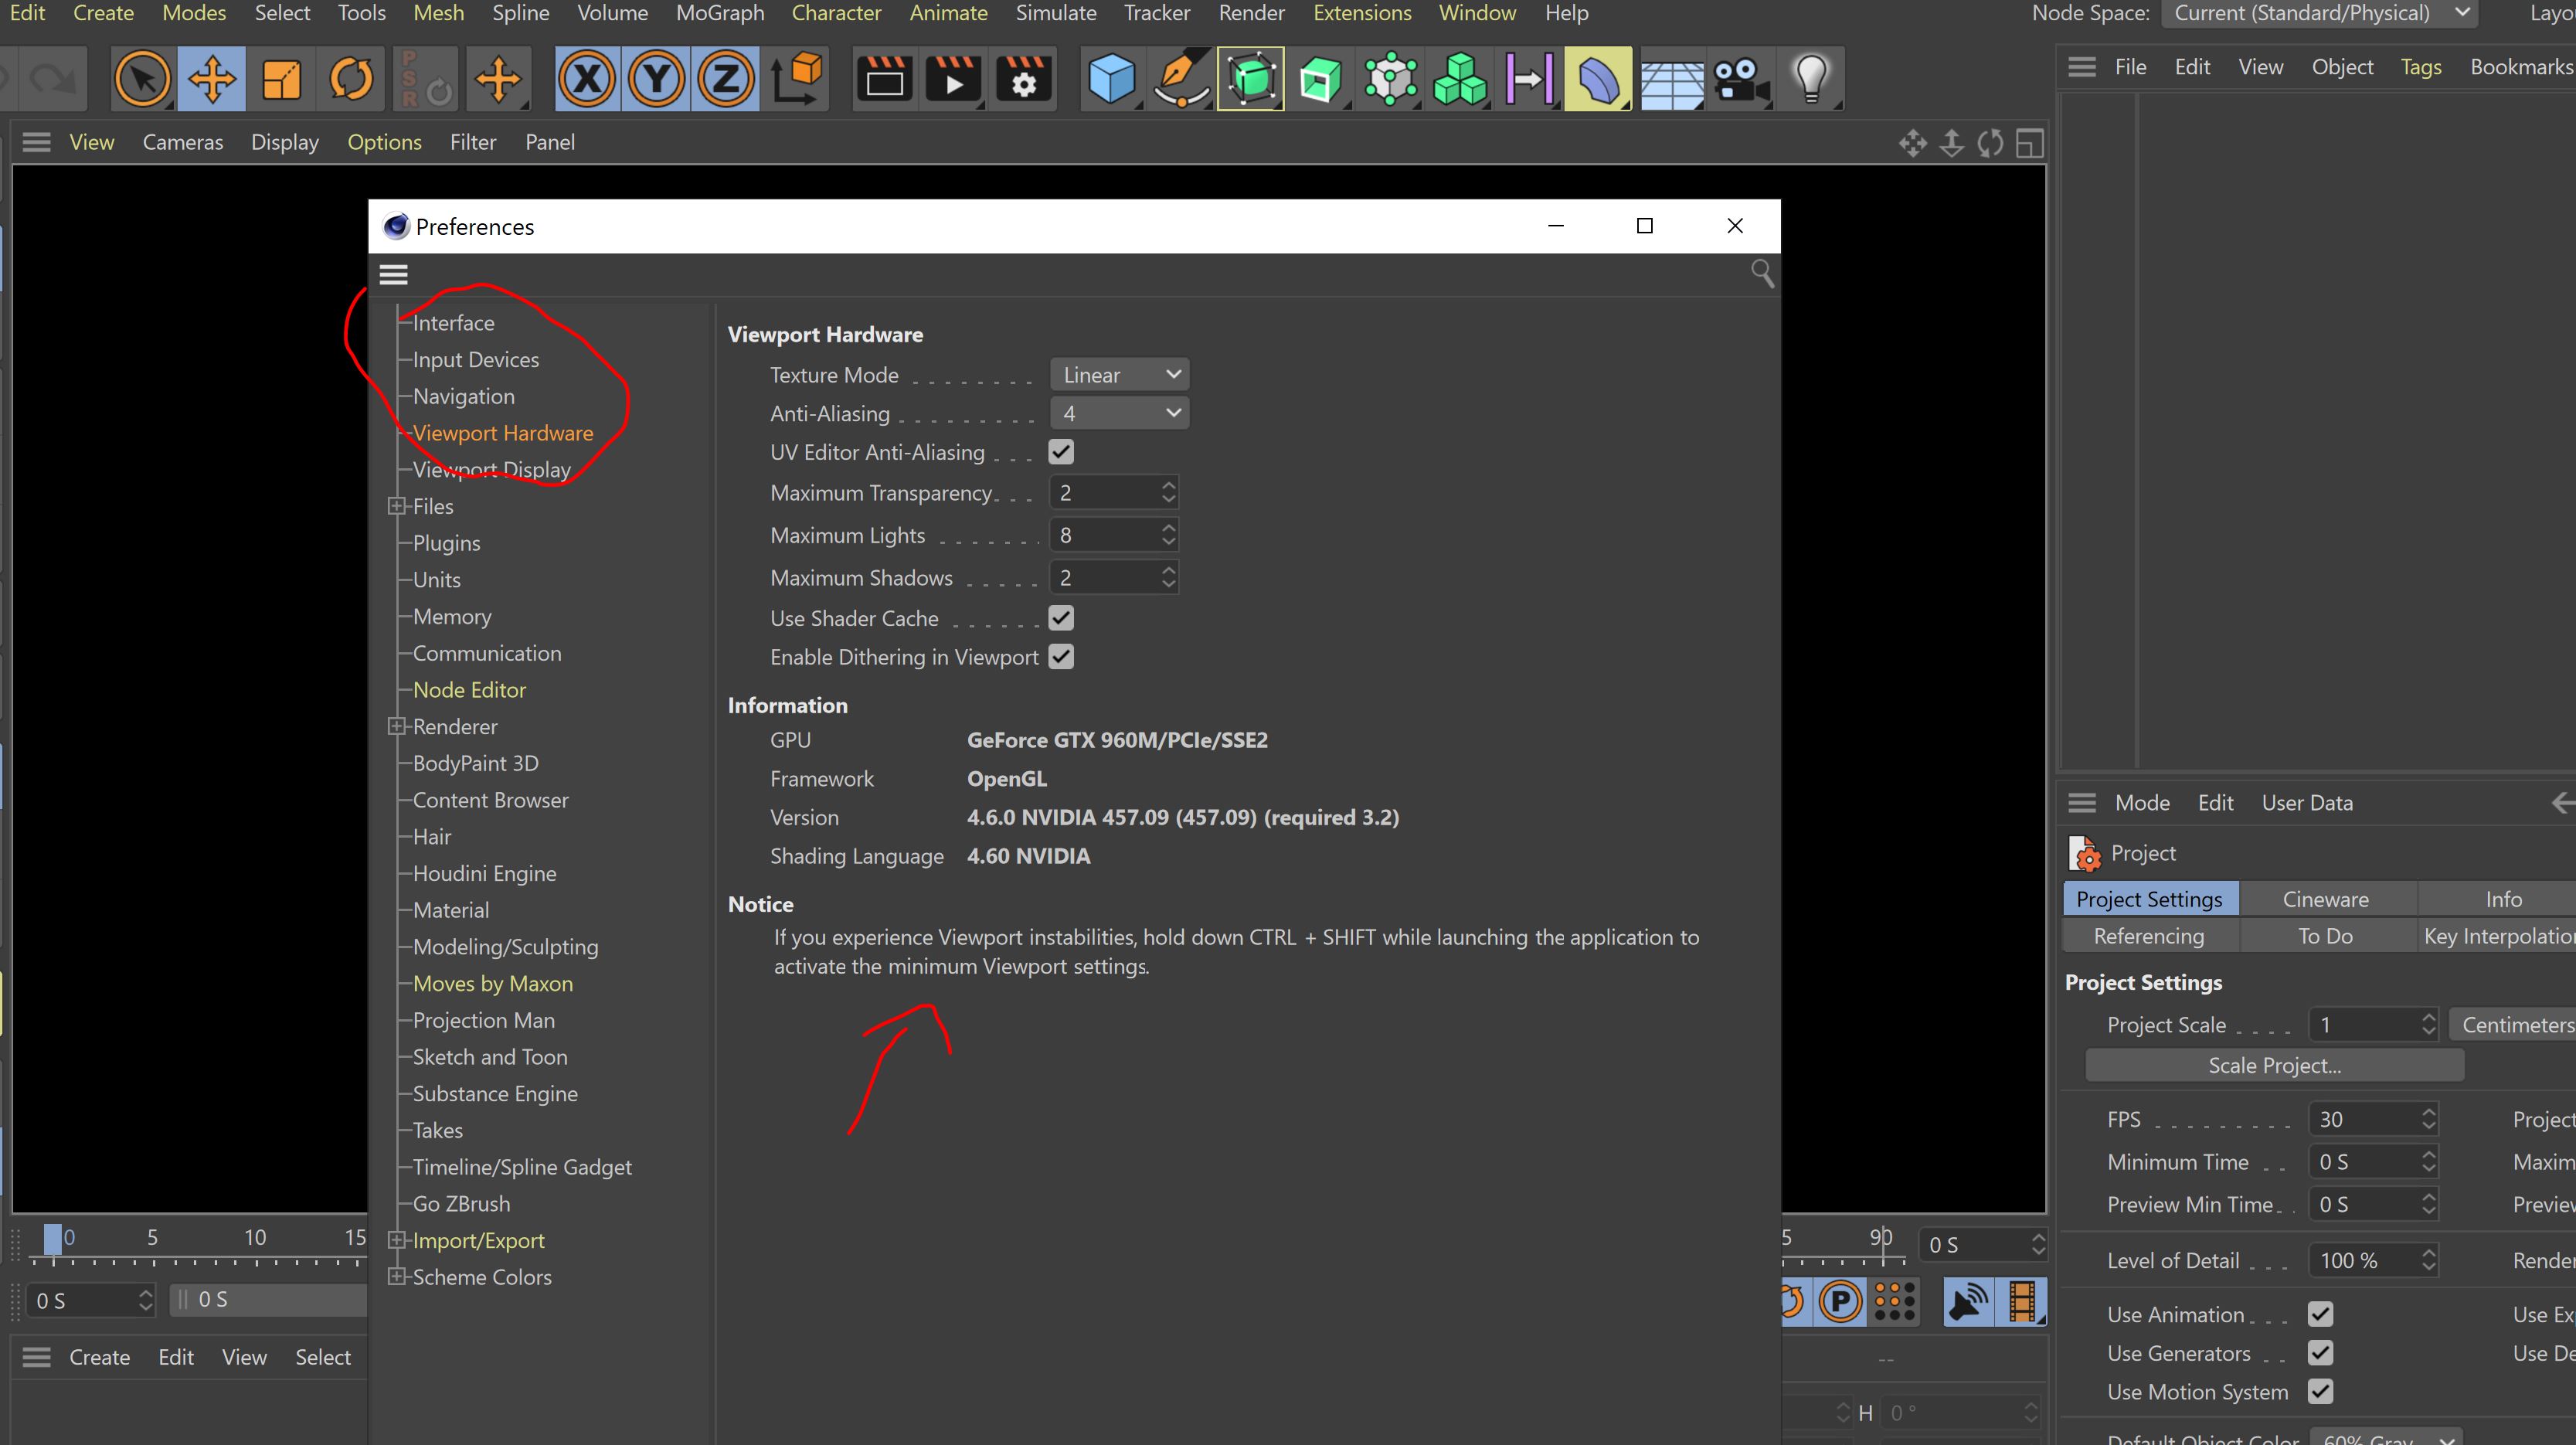Click the Scale Project button
Screen dimensions: 2576x1445
[x=2274, y=1066]
